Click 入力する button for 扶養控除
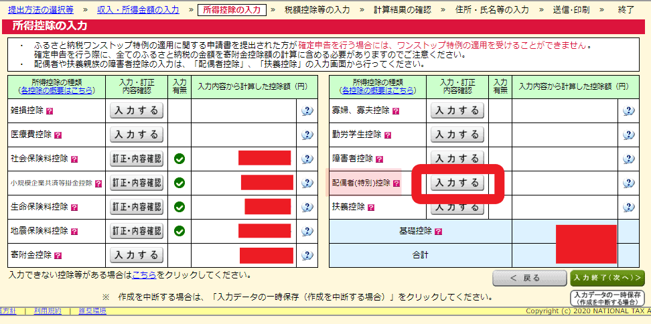Image resolution: width=651 pixels, height=324 pixels. coord(457,208)
